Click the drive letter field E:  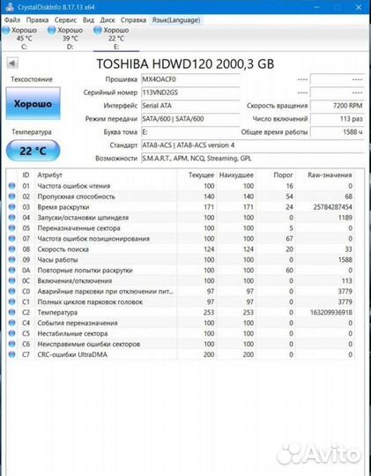pos(190,132)
